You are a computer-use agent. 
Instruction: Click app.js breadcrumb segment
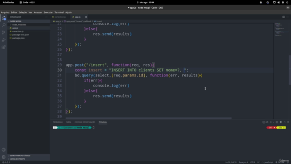(57, 21)
